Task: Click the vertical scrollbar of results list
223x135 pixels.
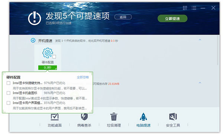Action: (218, 50)
